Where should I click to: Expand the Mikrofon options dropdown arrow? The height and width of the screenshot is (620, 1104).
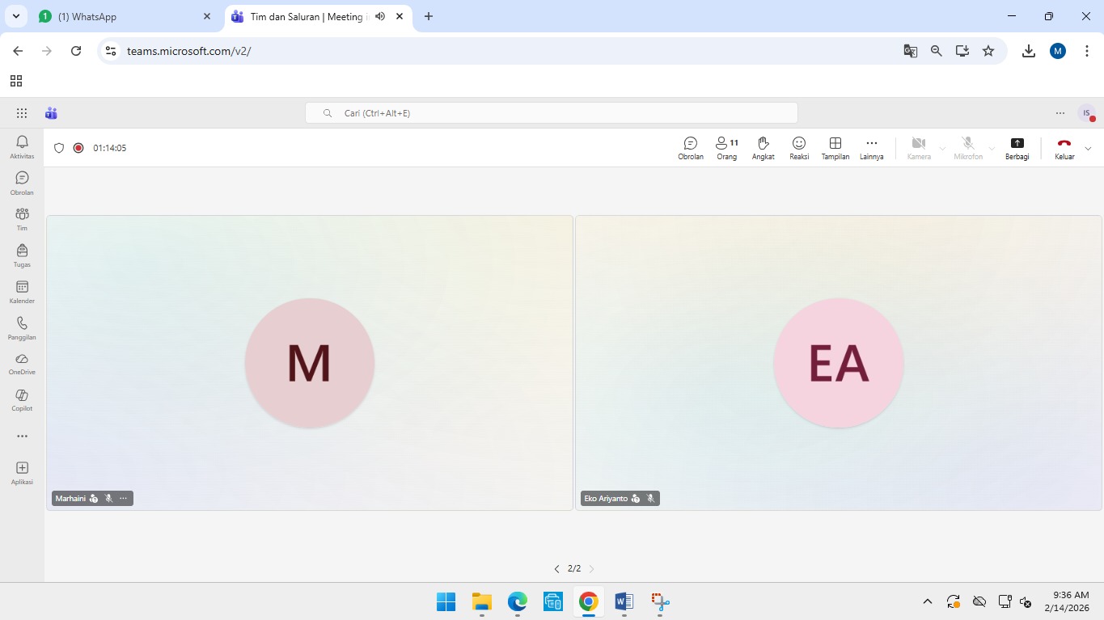click(x=992, y=149)
